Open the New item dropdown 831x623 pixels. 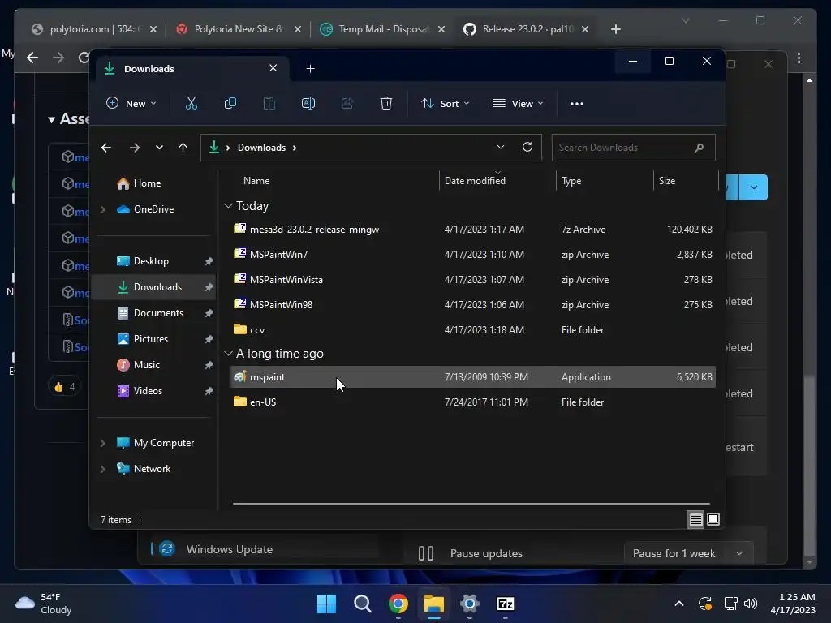pos(131,103)
